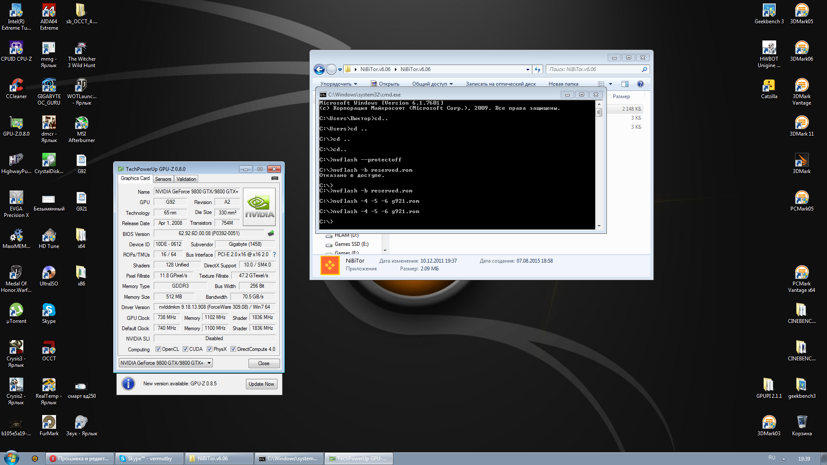The image size is (827, 465).
Task: Click the Update Now button
Action: [261, 384]
